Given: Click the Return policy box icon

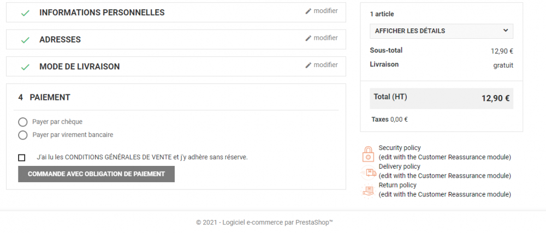Looking at the screenshot, I should pyautogui.click(x=368, y=190).
